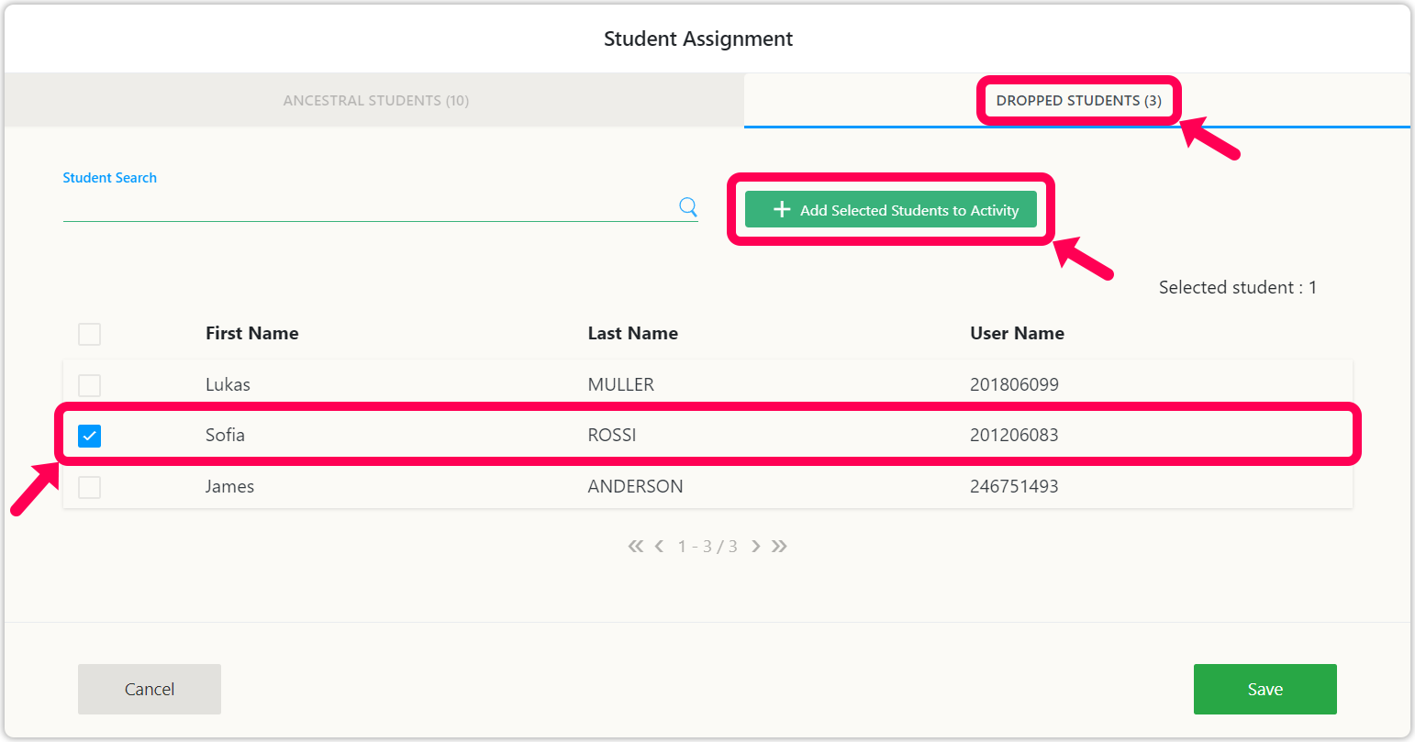The height and width of the screenshot is (742, 1415).
Task: Select the first name Lukas
Action: pyautogui.click(x=228, y=385)
